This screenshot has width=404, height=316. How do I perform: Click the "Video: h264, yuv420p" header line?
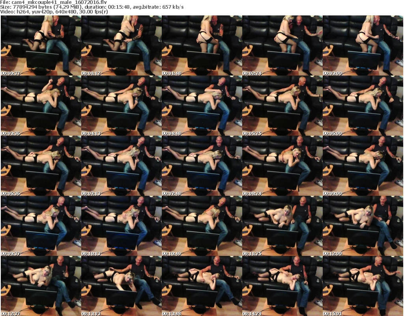(x=54, y=12)
